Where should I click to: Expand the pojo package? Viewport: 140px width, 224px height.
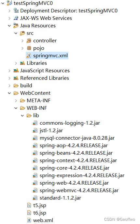click(x=22, y=48)
